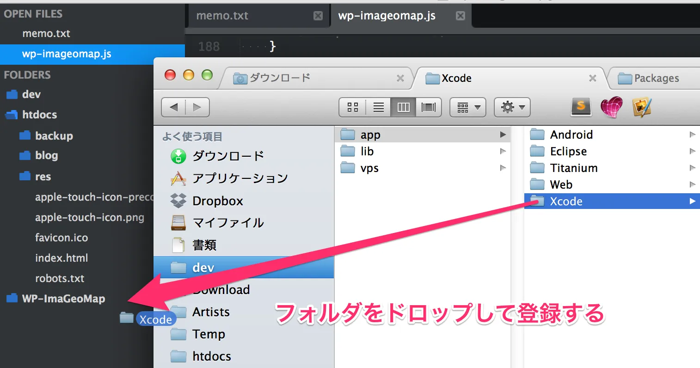
Task: Open Sublime Text icon in Finder toolbar
Action: pyautogui.click(x=581, y=107)
